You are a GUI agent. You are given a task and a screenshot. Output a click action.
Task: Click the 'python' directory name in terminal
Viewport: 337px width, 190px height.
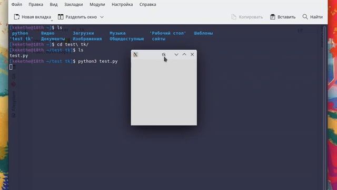[20, 33]
